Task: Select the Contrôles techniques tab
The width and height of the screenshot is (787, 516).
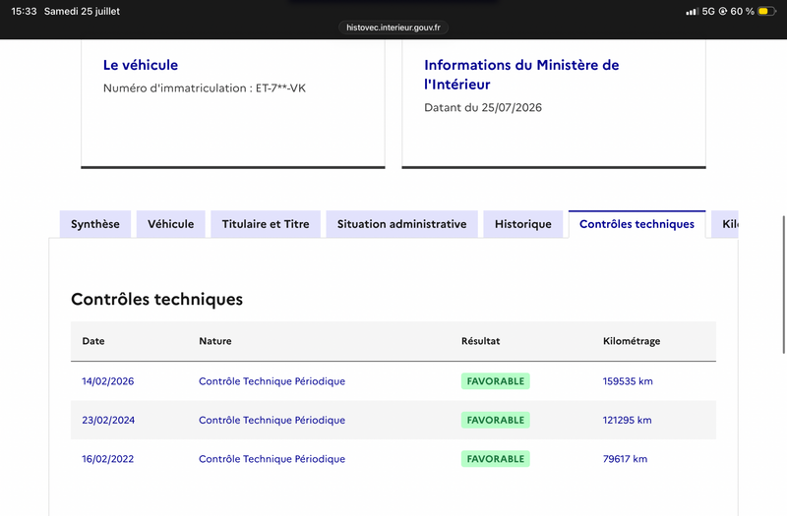Action: tap(636, 224)
